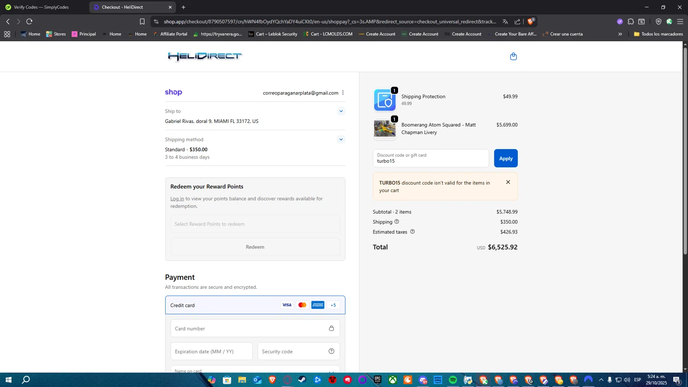Image resolution: width=688 pixels, height=387 pixels.
Task: Show the +5 additional card types
Action: pyautogui.click(x=333, y=305)
